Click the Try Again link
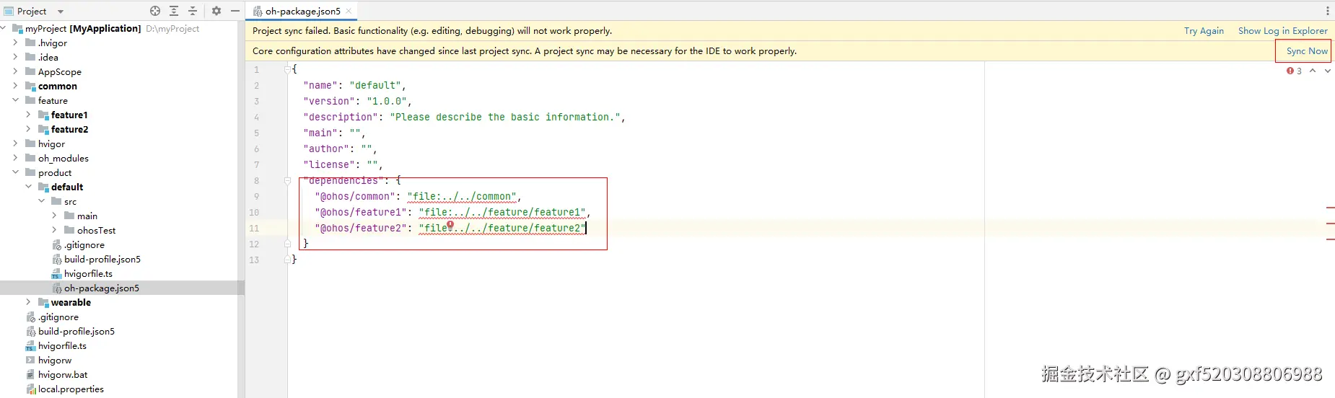 (x=1204, y=31)
